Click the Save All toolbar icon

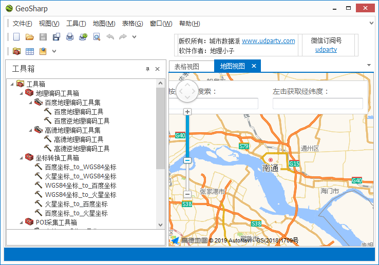point(56,37)
